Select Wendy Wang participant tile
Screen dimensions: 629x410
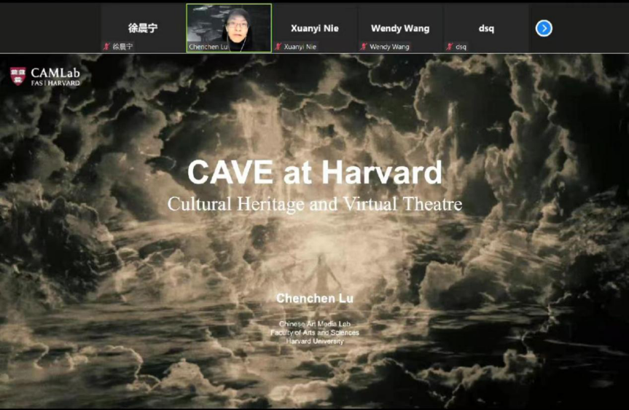coord(400,28)
